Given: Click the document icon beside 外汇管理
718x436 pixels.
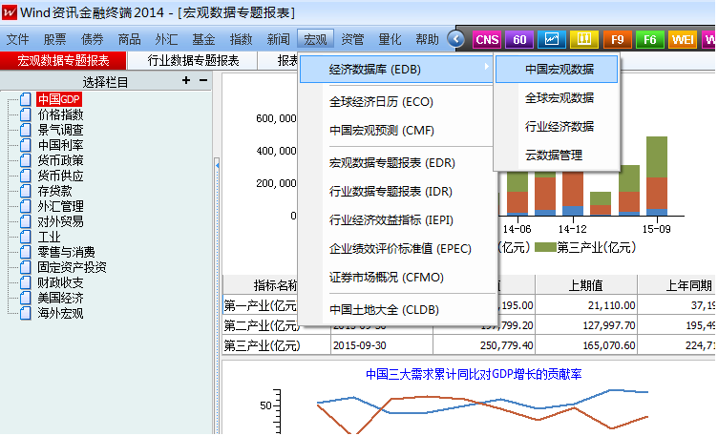Looking at the screenshot, I should tap(26, 206).
